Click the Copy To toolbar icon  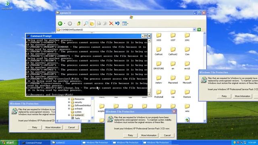(x=105, y=23)
